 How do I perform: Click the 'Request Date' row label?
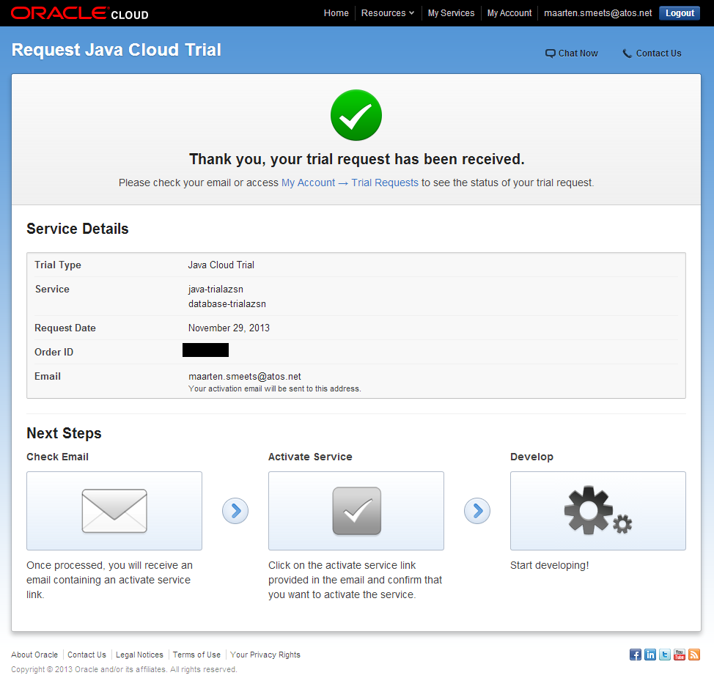point(65,328)
